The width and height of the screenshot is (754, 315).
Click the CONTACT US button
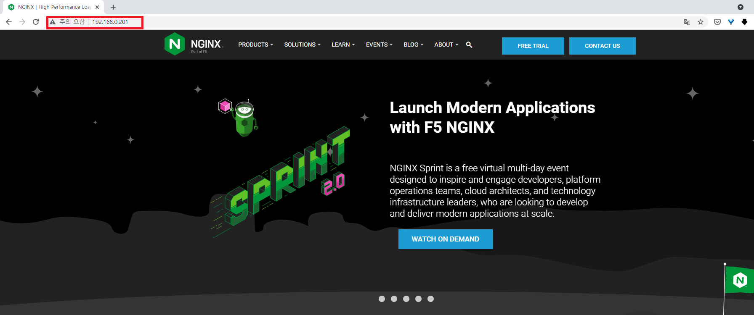(x=603, y=46)
